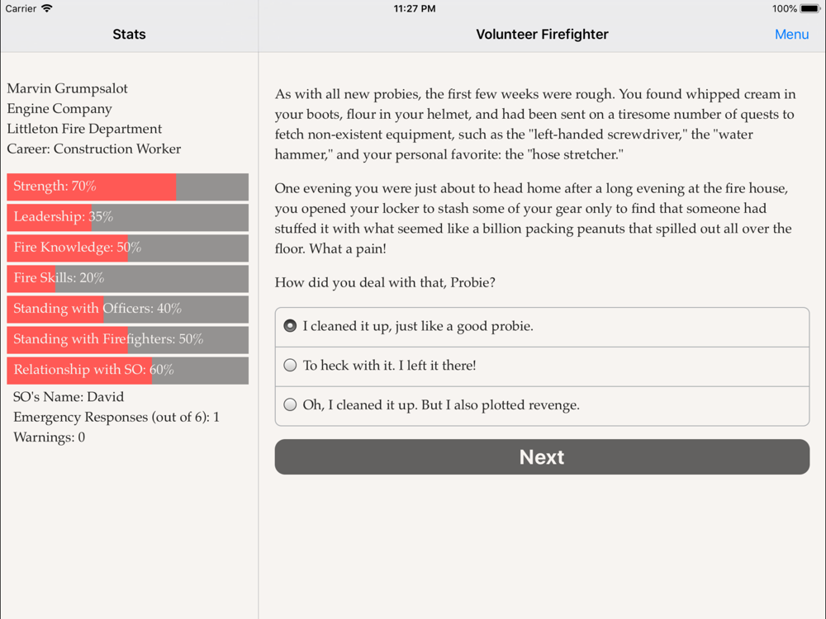Open the Menu link
Viewport: 826px width, 619px height.
click(791, 34)
